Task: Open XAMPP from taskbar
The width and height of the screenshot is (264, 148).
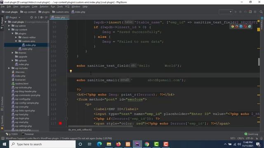Action: 128,144
